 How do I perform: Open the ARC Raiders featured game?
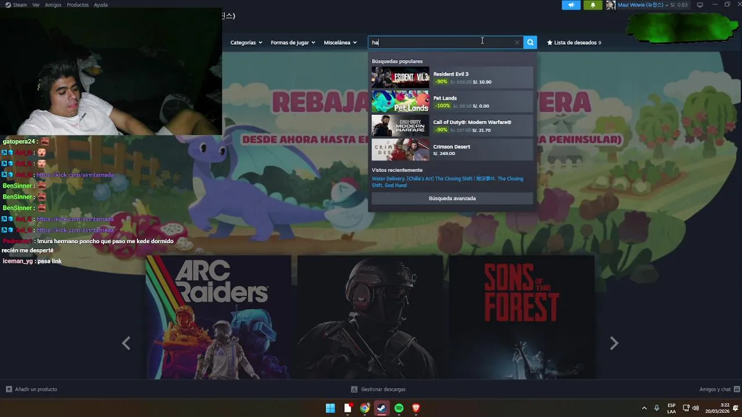click(x=218, y=317)
